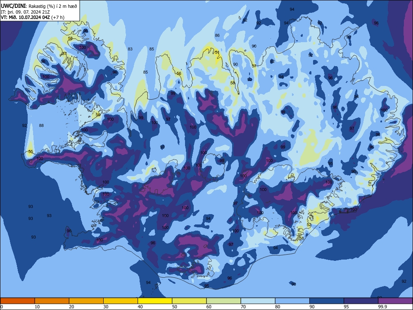Select the 20–30 amber legend color

[86, 301]
